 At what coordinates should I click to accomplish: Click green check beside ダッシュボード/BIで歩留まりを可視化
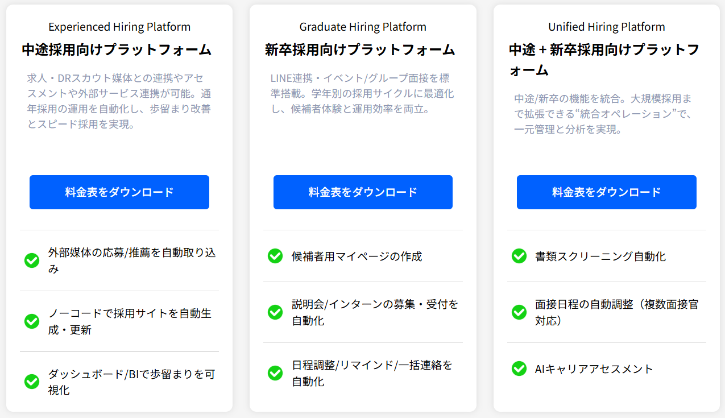[32, 382]
